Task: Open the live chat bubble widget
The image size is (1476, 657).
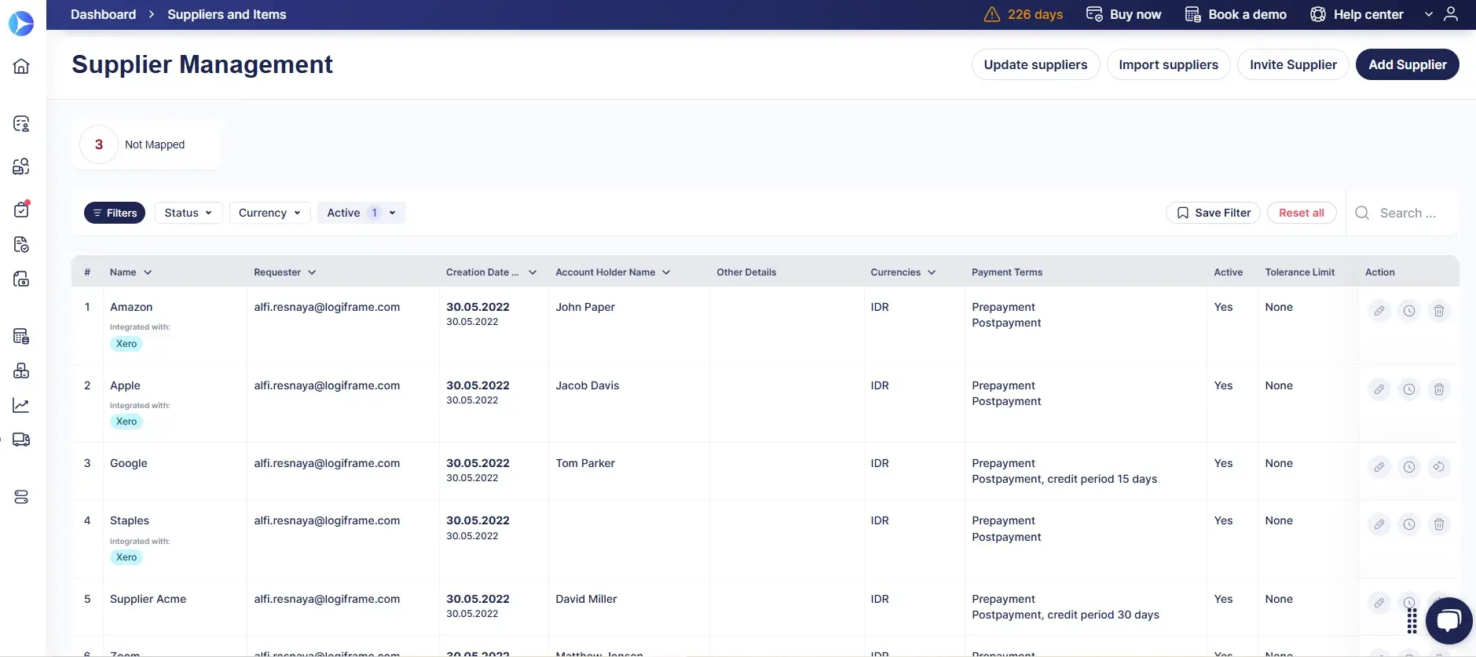Action: 1449,621
